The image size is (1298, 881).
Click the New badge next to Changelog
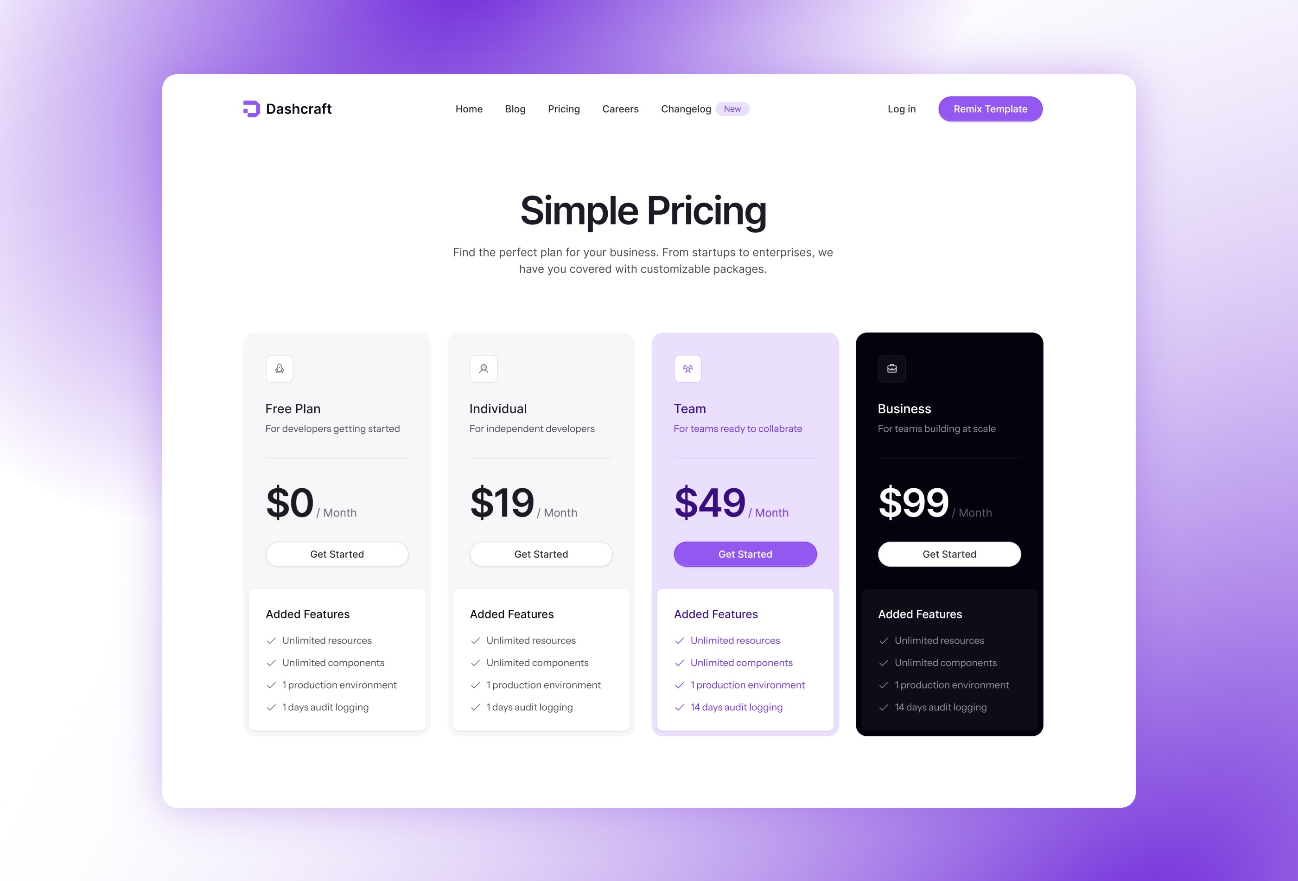[x=732, y=109]
